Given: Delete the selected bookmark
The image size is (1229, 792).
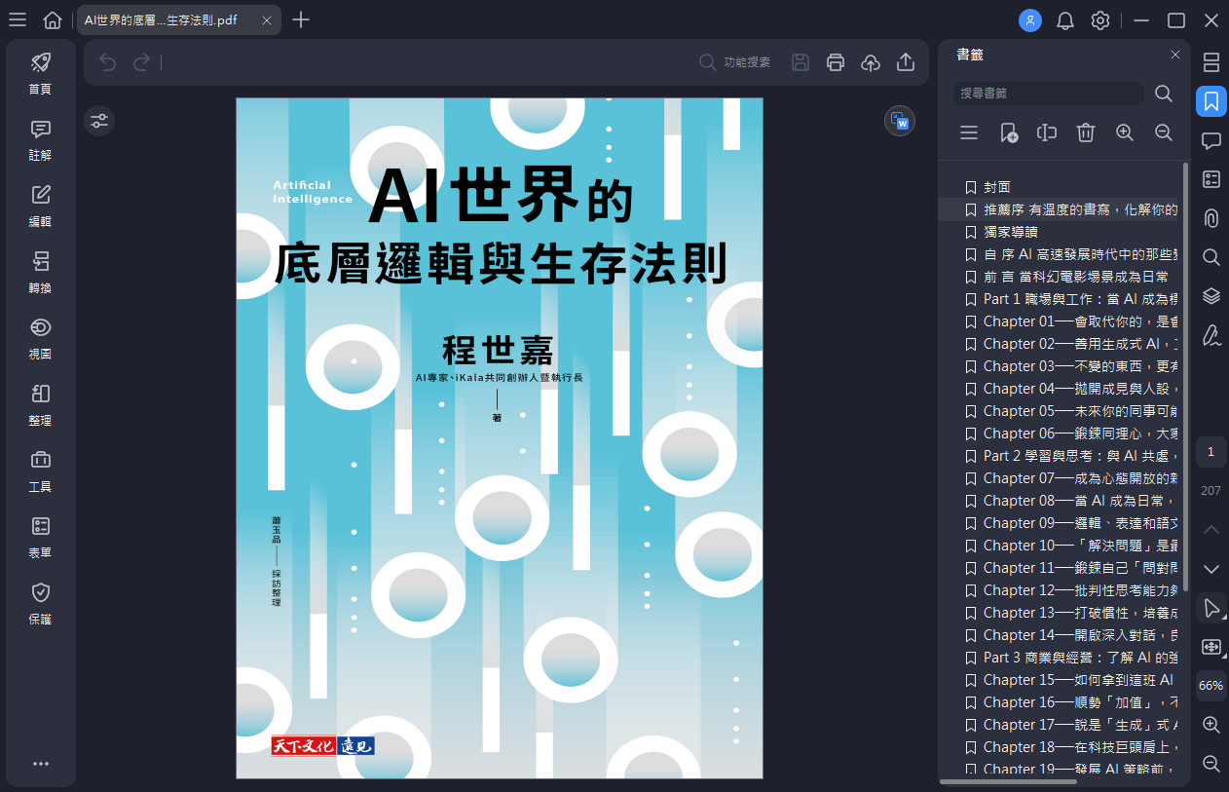Looking at the screenshot, I should click(1086, 132).
